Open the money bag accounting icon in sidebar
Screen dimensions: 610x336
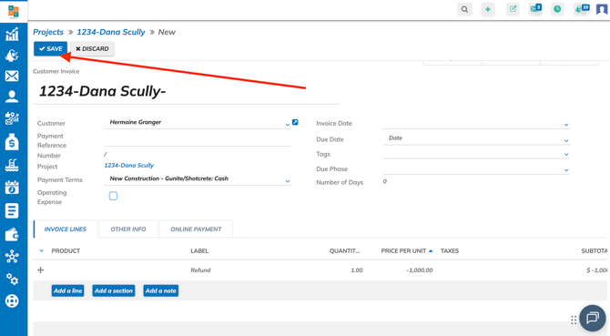(12, 142)
